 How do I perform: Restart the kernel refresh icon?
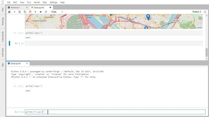coord(46,12)
